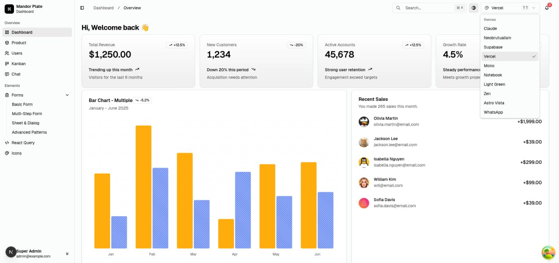Open notifications bell icon
The height and width of the screenshot is (263, 559).
(x=547, y=8)
